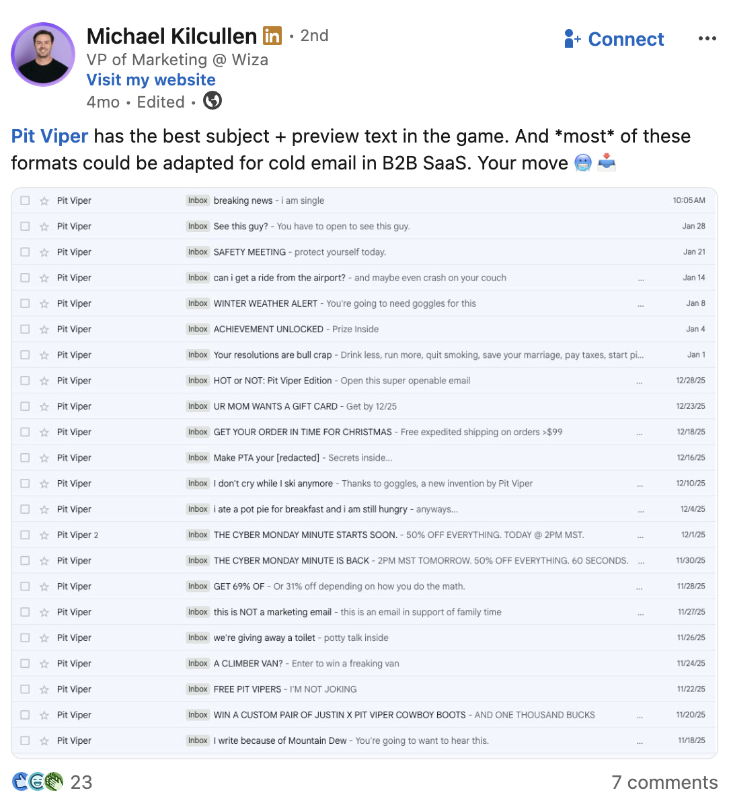Click the reaction icons showing 23 reactions
729x803 pixels.
point(38,781)
